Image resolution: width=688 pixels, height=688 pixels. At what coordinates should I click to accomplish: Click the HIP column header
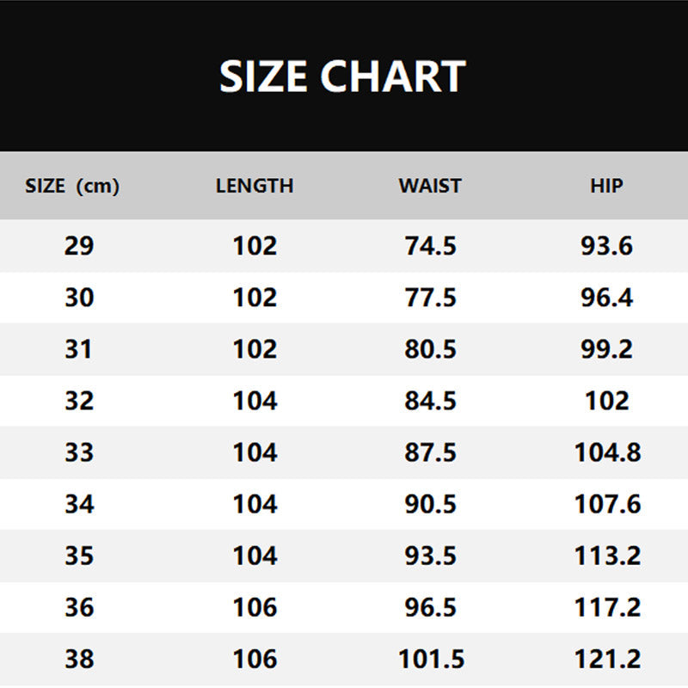(x=607, y=186)
